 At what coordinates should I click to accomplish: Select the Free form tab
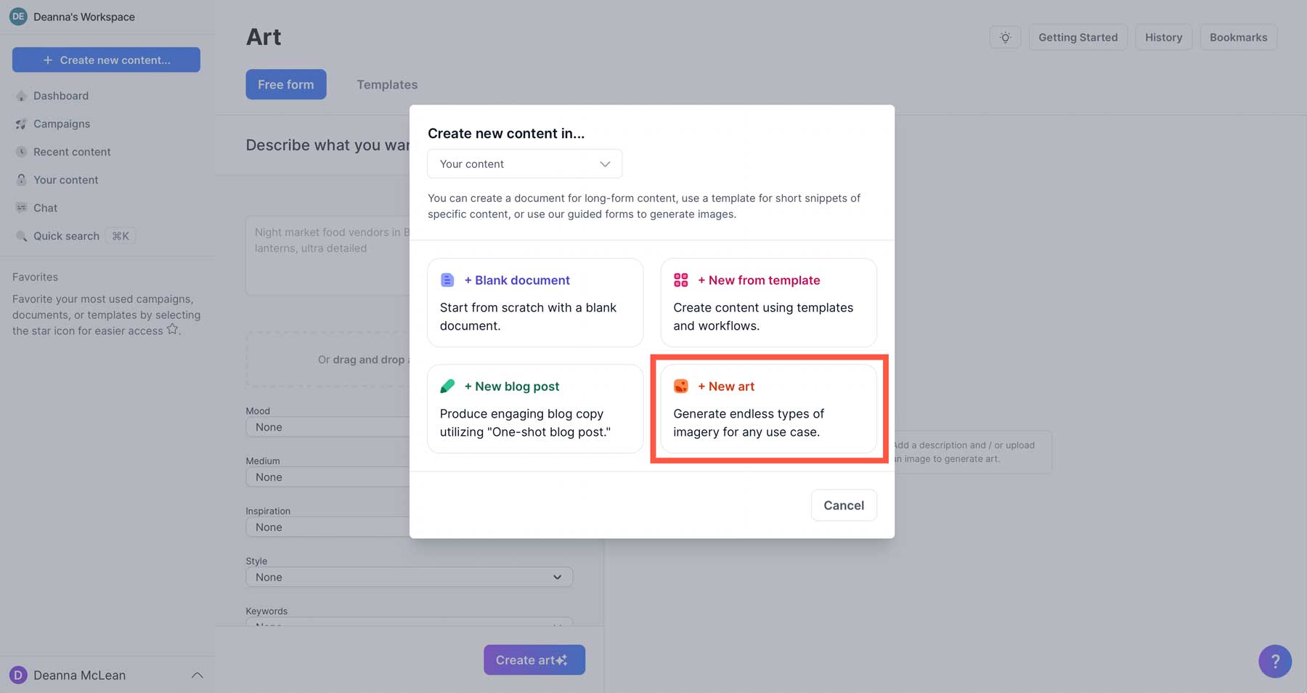pos(285,85)
